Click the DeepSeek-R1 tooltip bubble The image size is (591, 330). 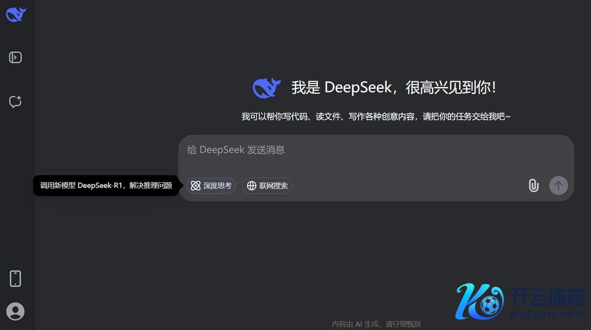[x=106, y=186]
